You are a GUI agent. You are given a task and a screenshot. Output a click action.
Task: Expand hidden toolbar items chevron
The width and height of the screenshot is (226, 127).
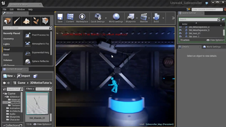tap(173, 18)
